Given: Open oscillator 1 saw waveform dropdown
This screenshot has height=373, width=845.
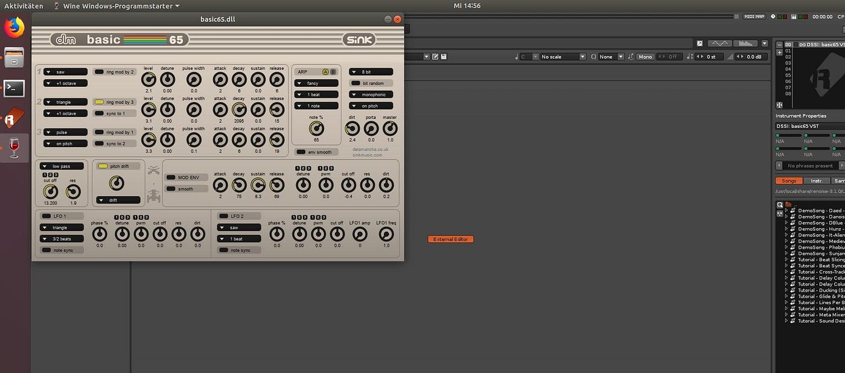Looking at the screenshot, I should 65,72.
